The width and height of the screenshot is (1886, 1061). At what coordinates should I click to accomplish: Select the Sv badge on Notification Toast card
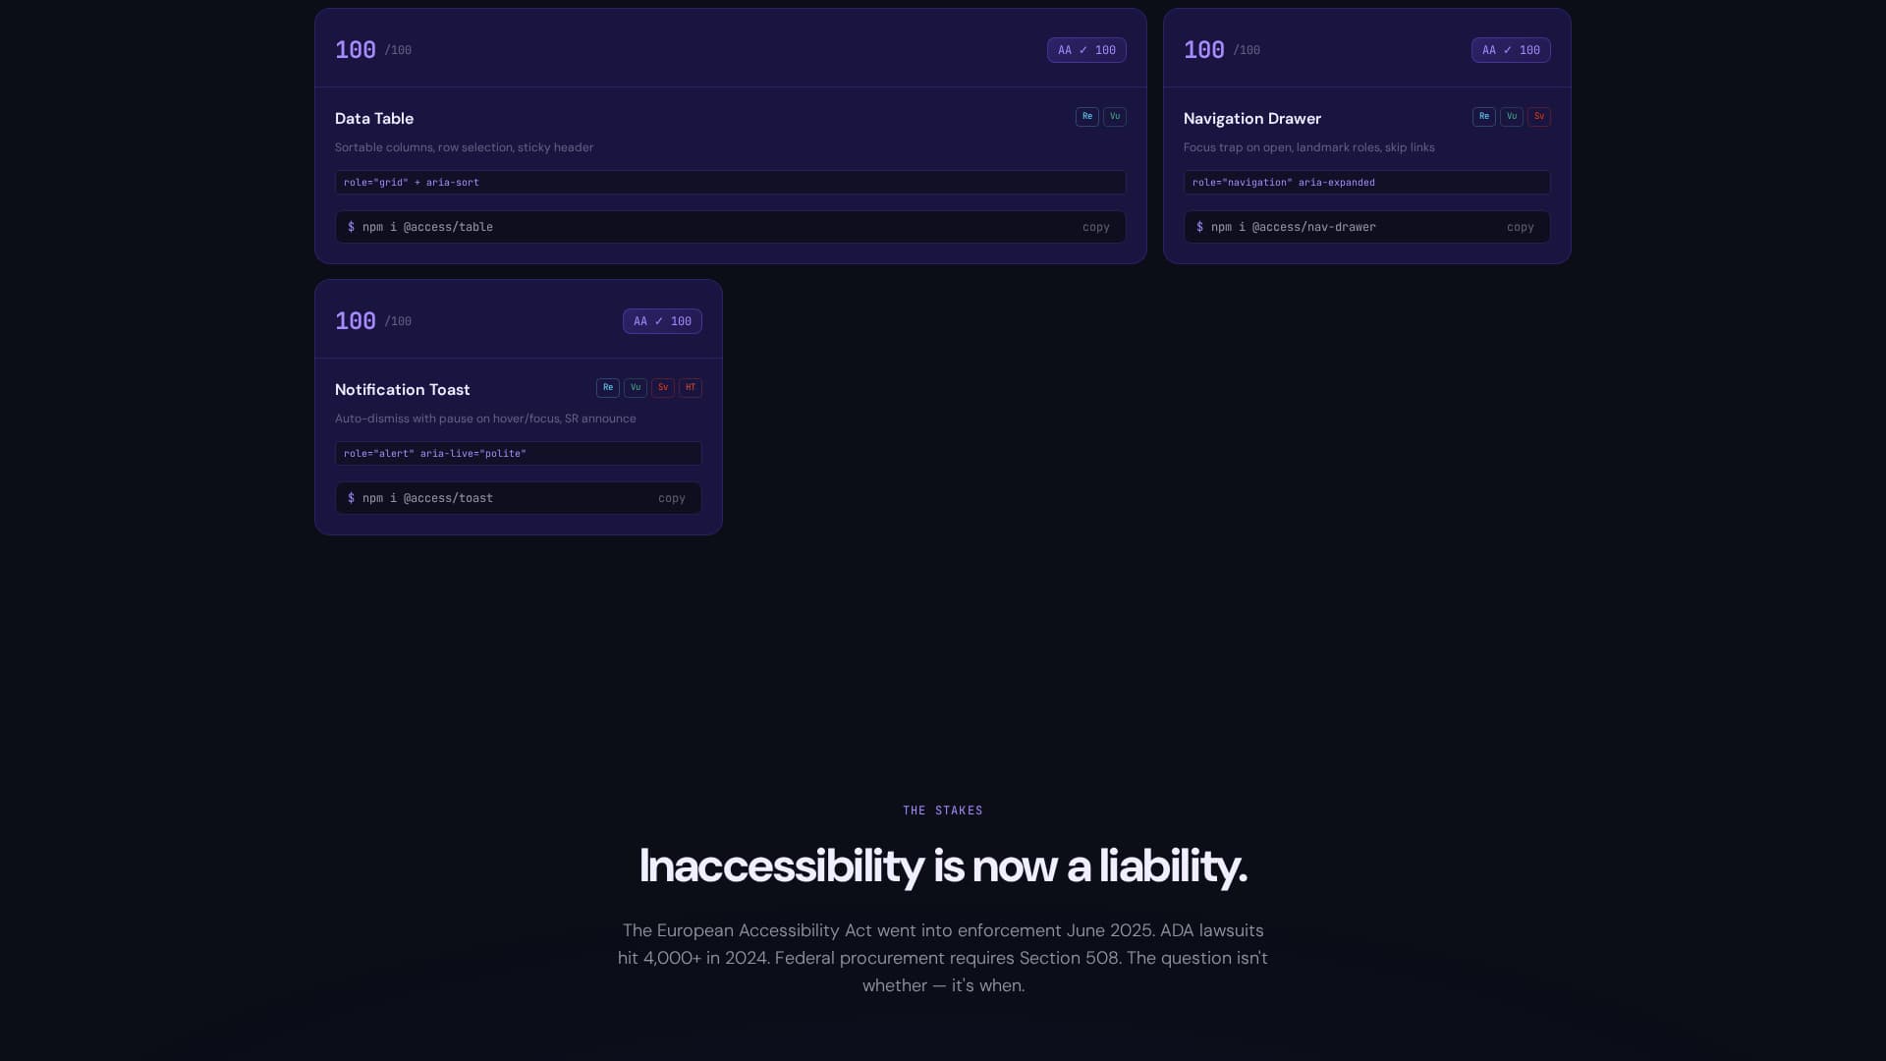pos(662,388)
